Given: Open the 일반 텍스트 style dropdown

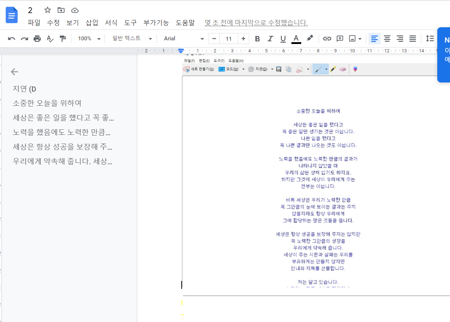Looking at the screenshot, I should point(132,39).
